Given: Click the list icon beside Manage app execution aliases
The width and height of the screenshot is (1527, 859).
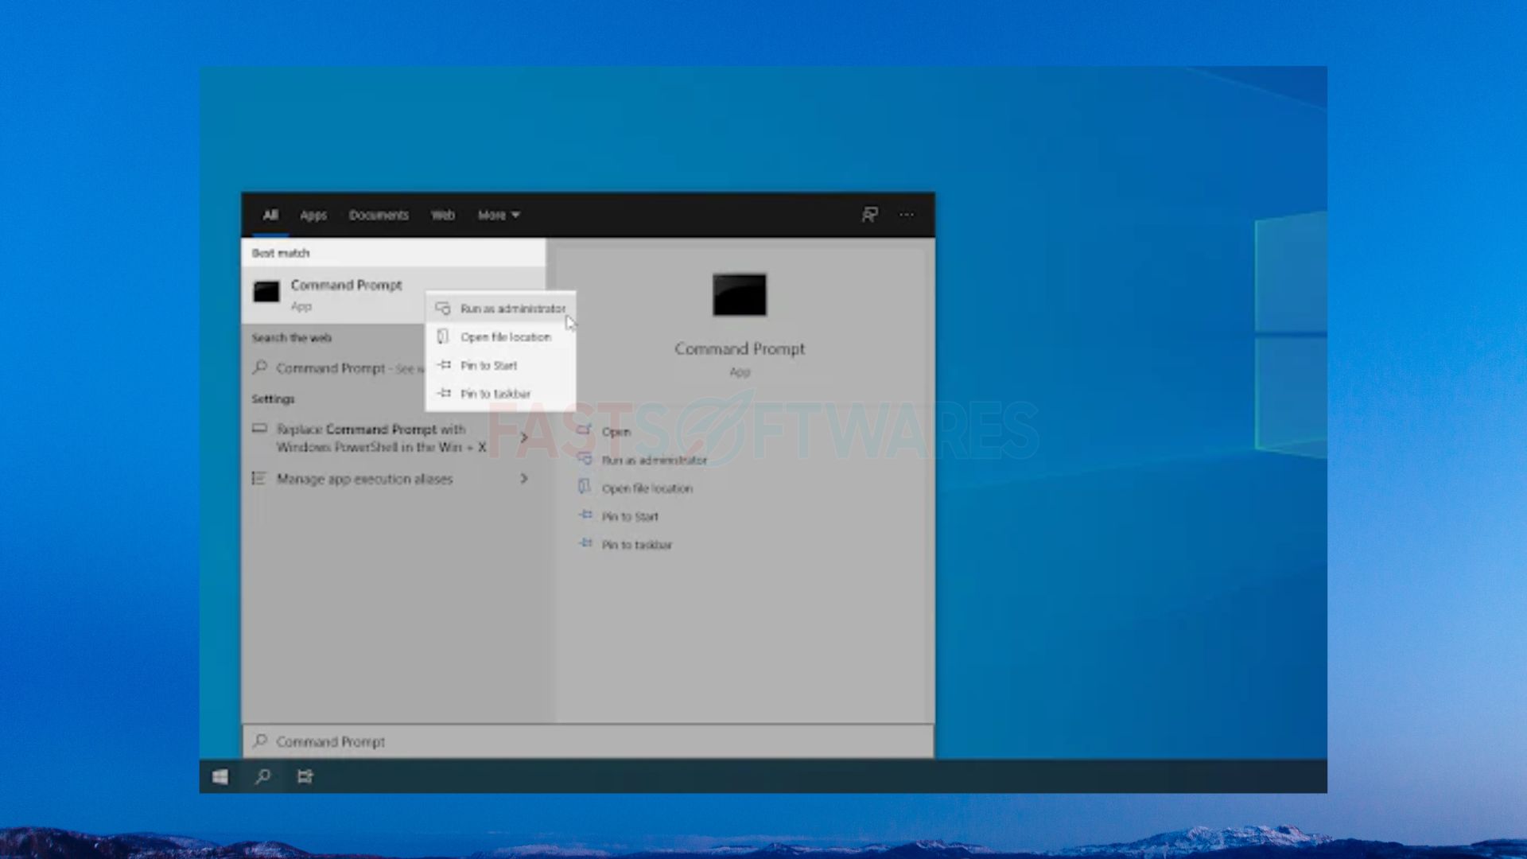Looking at the screenshot, I should 259,478.
